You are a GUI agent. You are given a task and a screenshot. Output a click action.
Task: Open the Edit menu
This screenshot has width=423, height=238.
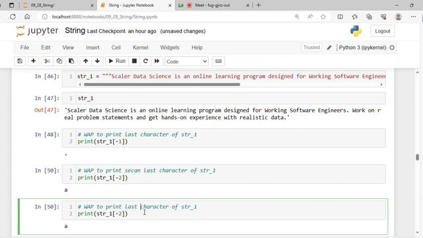point(46,48)
